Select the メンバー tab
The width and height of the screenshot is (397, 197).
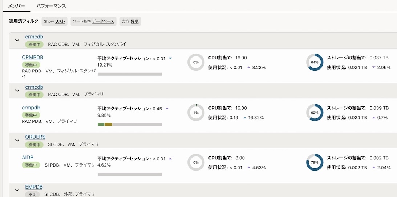click(16, 6)
